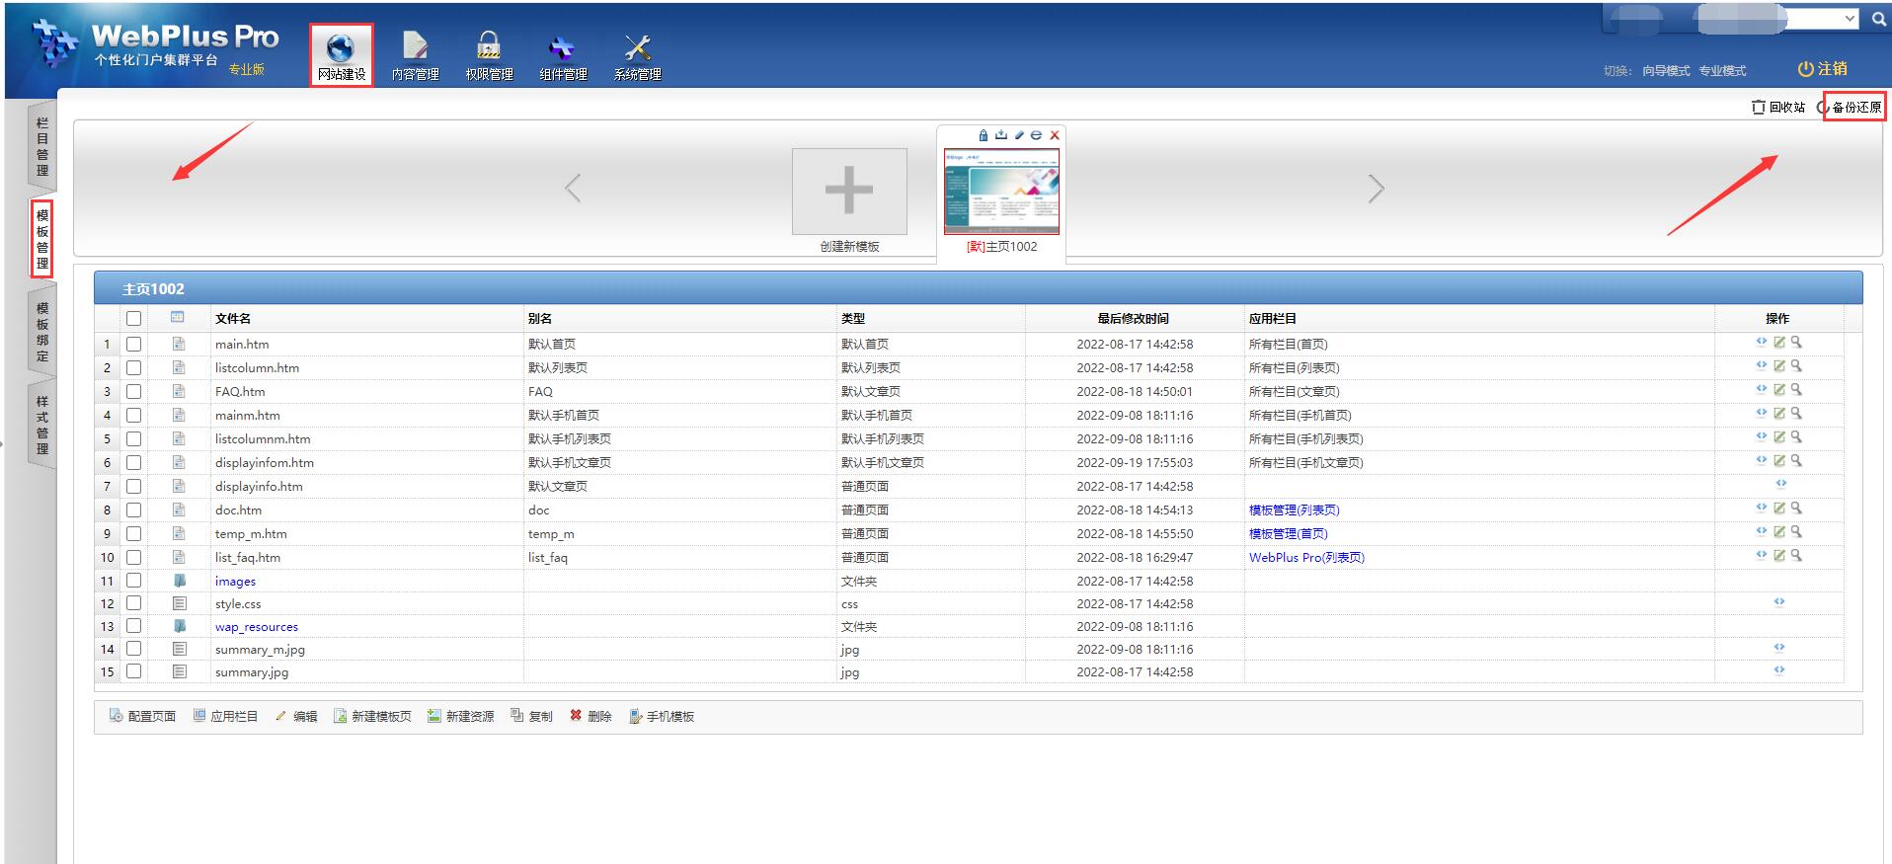The height and width of the screenshot is (864, 1892).
Task: Open 内容管理 in the top navigation
Action: pyautogui.click(x=415, y=48)
